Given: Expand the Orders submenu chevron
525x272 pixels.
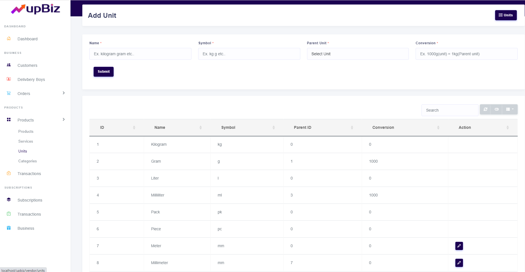Looking at the screenshot, I should [64, 93].
